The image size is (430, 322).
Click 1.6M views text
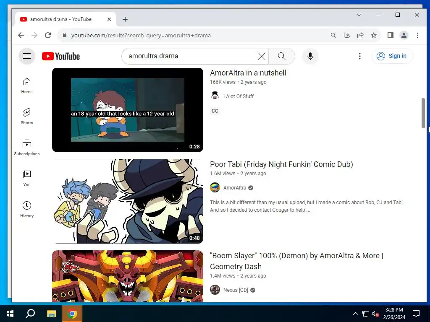223,174
